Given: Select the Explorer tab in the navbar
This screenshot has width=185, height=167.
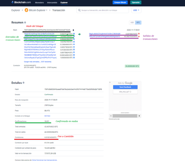Looking at the screenshot, I should point(64,3).
